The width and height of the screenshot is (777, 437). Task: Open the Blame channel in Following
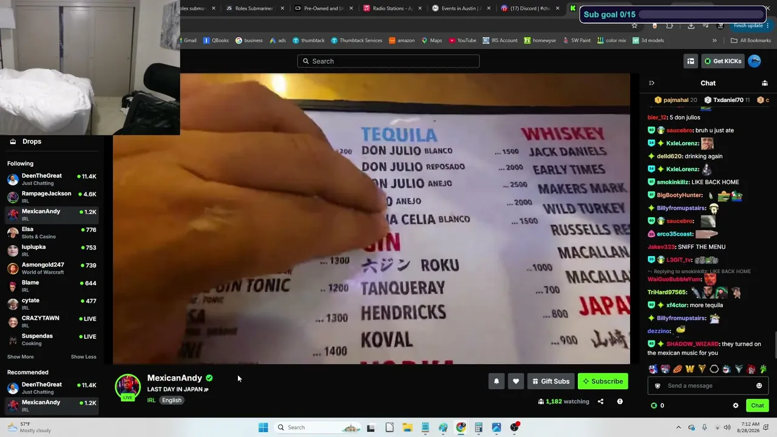click(x=52, y=286)
